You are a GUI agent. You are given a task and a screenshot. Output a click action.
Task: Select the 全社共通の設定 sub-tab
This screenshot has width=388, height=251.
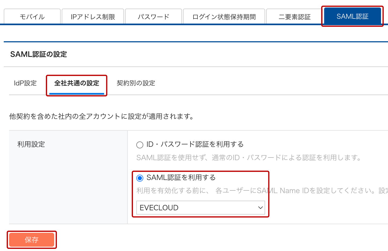77,83
